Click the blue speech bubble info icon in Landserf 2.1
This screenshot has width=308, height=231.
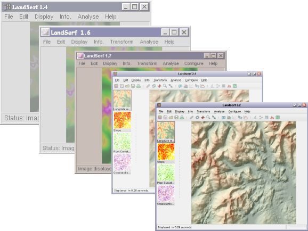[180, 86]
